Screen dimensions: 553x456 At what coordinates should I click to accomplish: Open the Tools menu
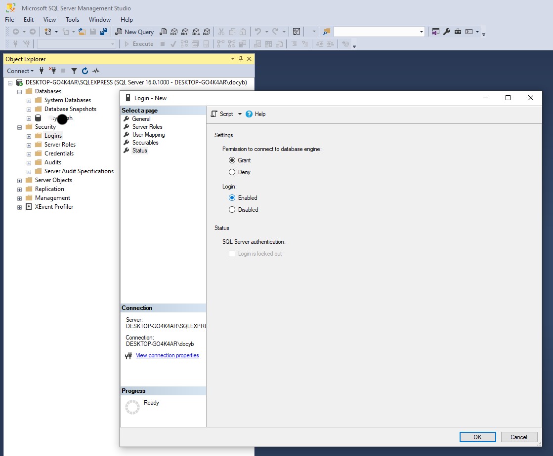pyautogui.click(x=72, y=19)
